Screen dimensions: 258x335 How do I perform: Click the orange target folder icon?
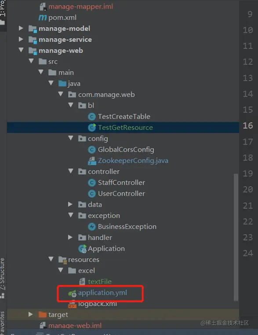click(43, 314)
